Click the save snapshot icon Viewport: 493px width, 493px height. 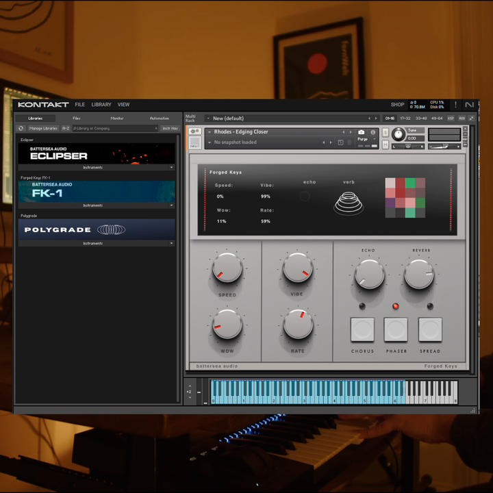(340, 142)
